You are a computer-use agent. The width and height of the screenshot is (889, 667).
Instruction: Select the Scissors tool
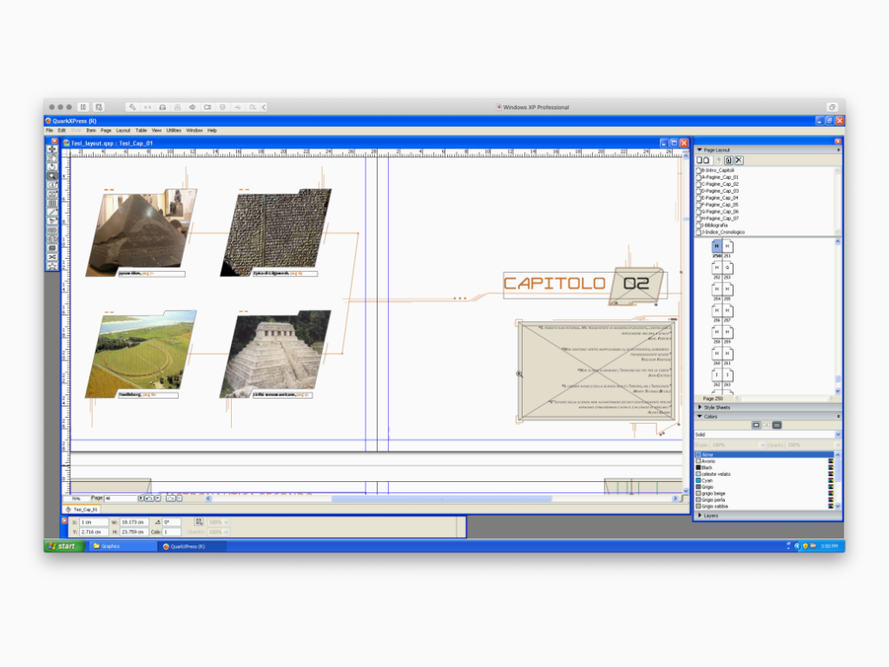pos(52,257)
